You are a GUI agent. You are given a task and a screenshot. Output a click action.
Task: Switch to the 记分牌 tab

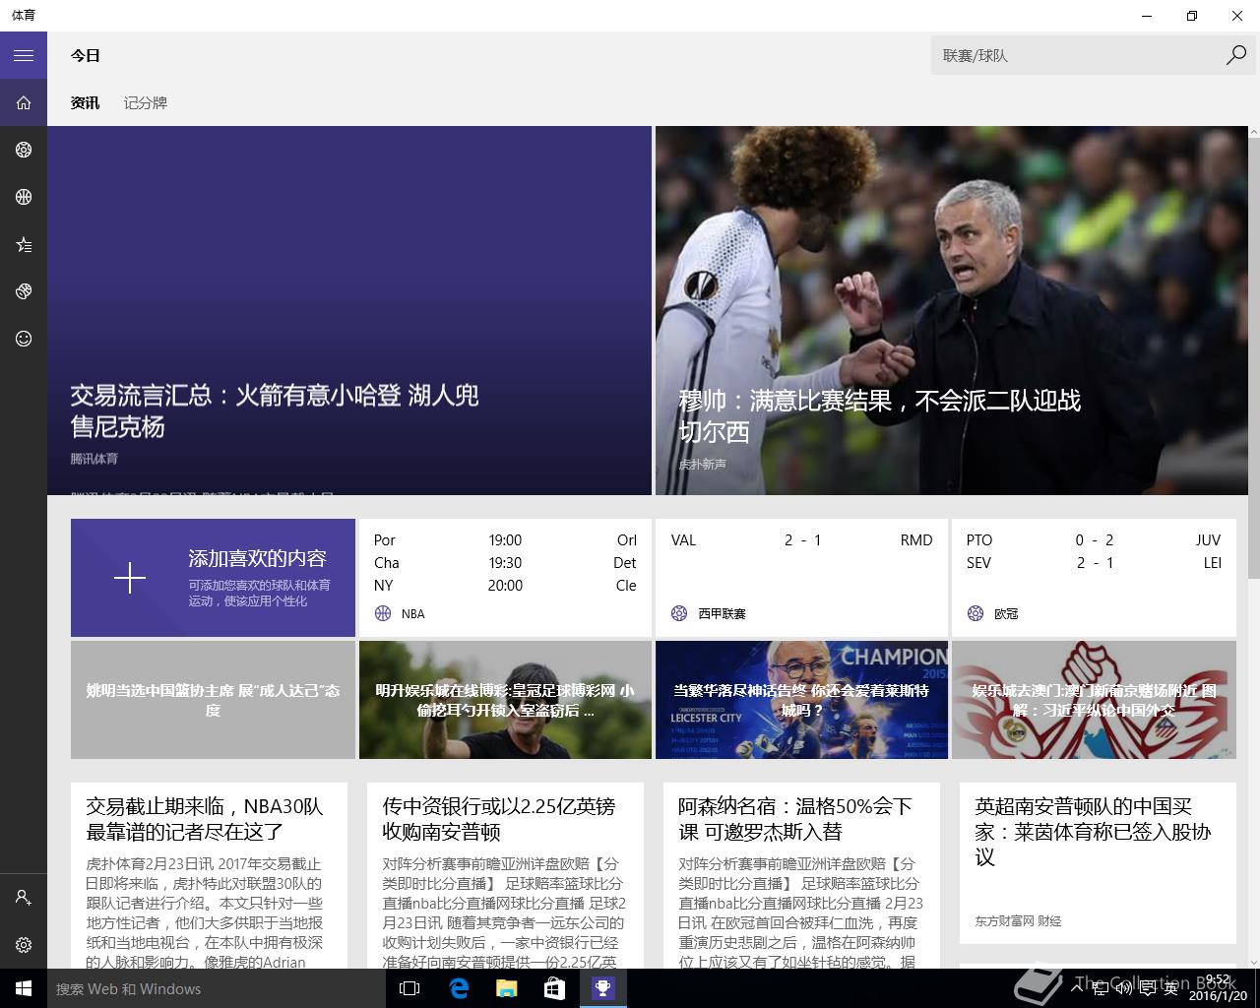pyautogui.click(x=146, y=102)
